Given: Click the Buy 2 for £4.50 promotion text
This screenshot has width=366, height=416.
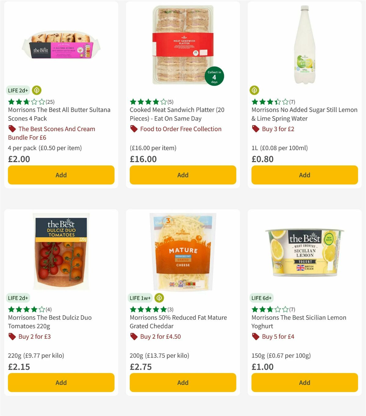Looking at the screenshot, I should click(x=160, y=337).
